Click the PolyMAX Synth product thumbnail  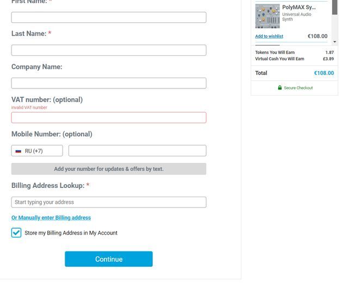pyautogui.click(x=268, y=16)
